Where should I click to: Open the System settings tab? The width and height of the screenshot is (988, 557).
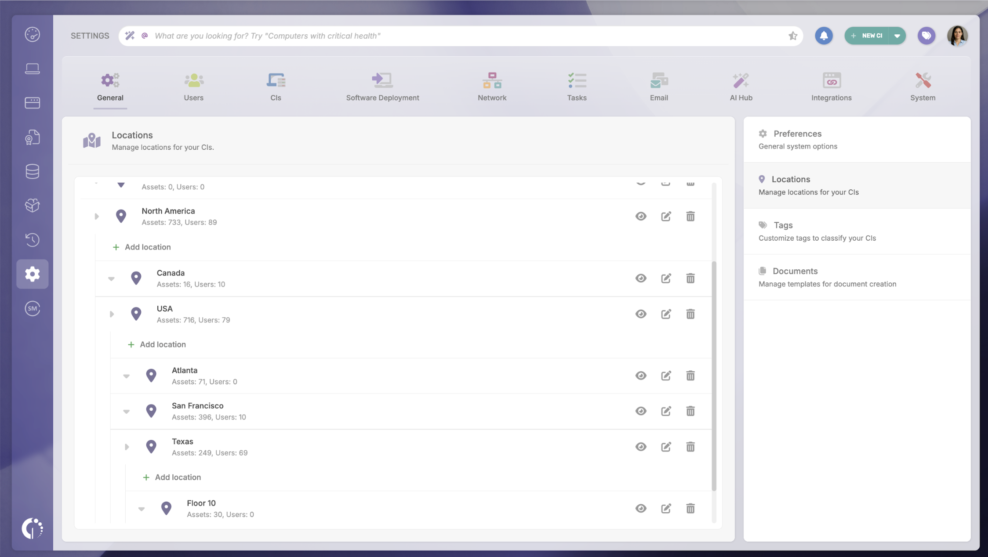[x=922, y=87]
